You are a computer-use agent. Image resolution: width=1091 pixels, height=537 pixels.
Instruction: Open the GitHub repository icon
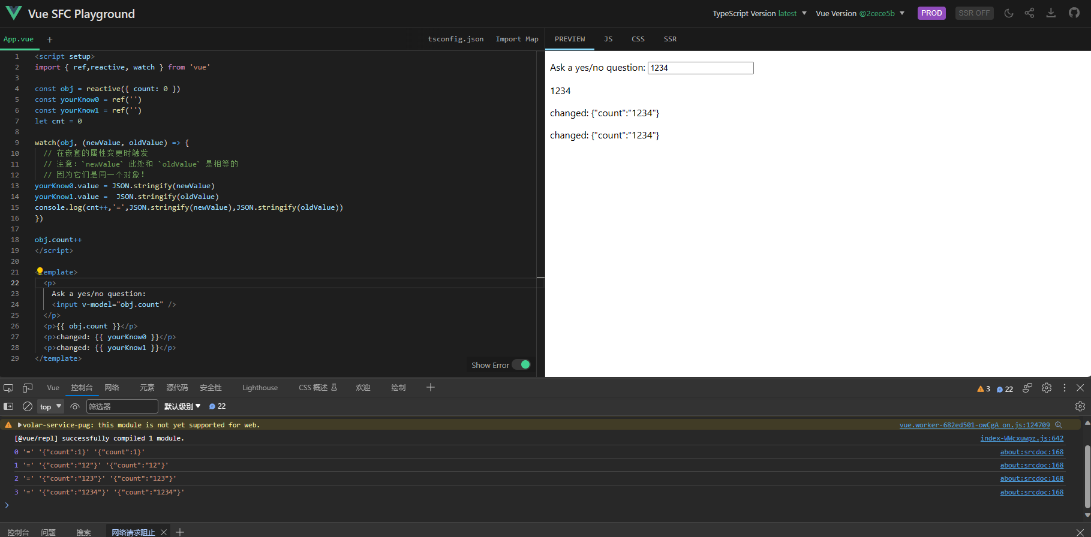pyautogui.click(x=1074, y=13)
